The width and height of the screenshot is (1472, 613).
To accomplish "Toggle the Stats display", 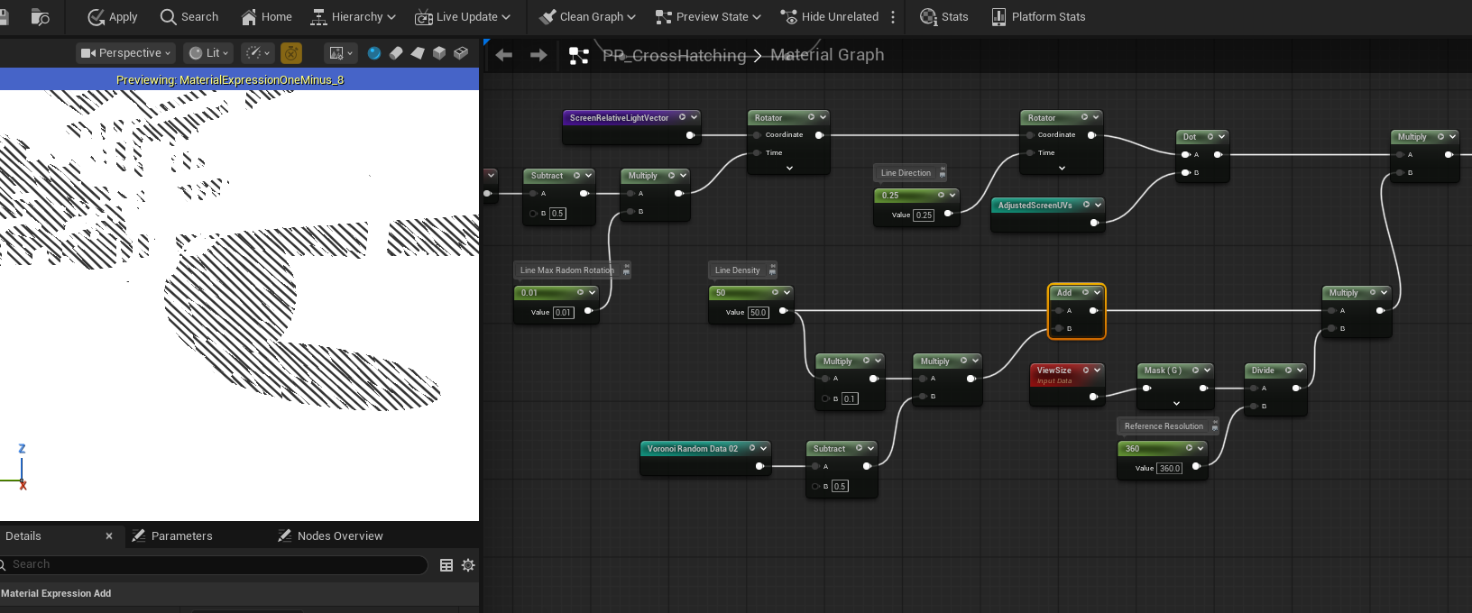I will pos(944,16).
